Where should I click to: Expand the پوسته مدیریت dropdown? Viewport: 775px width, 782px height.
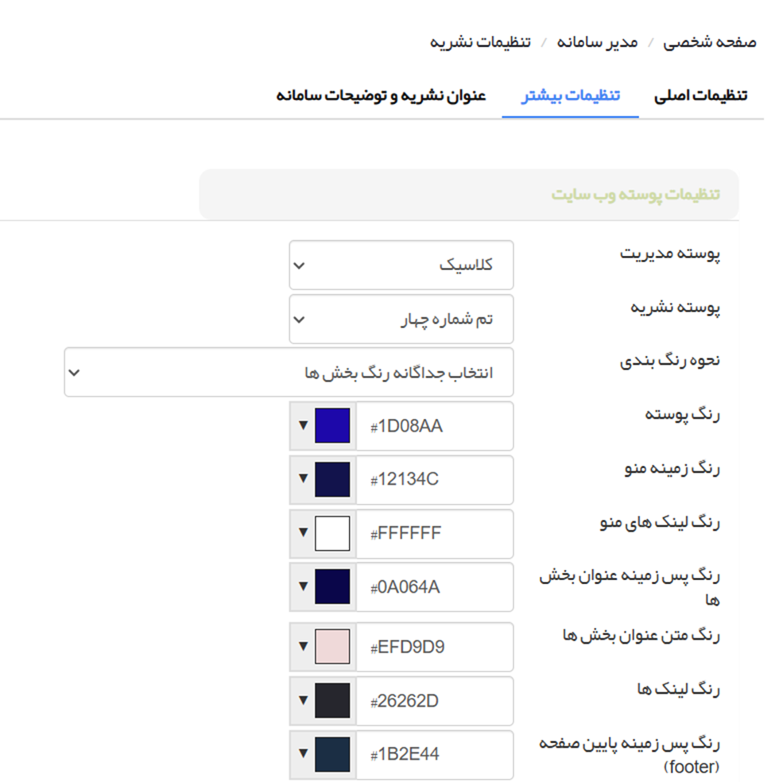401,265
